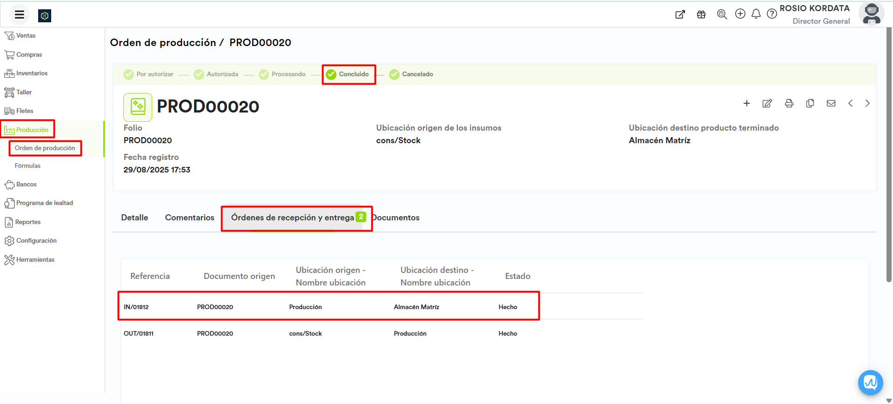Switch to the Detalle tab
Viewport: 893px width, 404px height.
pyautogui.click(x=134, y=218)
